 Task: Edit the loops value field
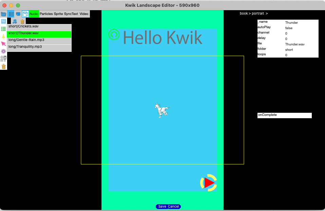pos(286,55)
